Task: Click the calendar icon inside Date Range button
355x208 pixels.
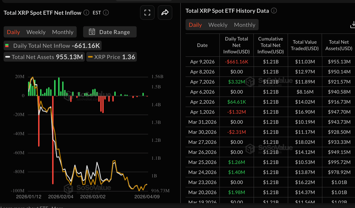Action: coord(92,32)
